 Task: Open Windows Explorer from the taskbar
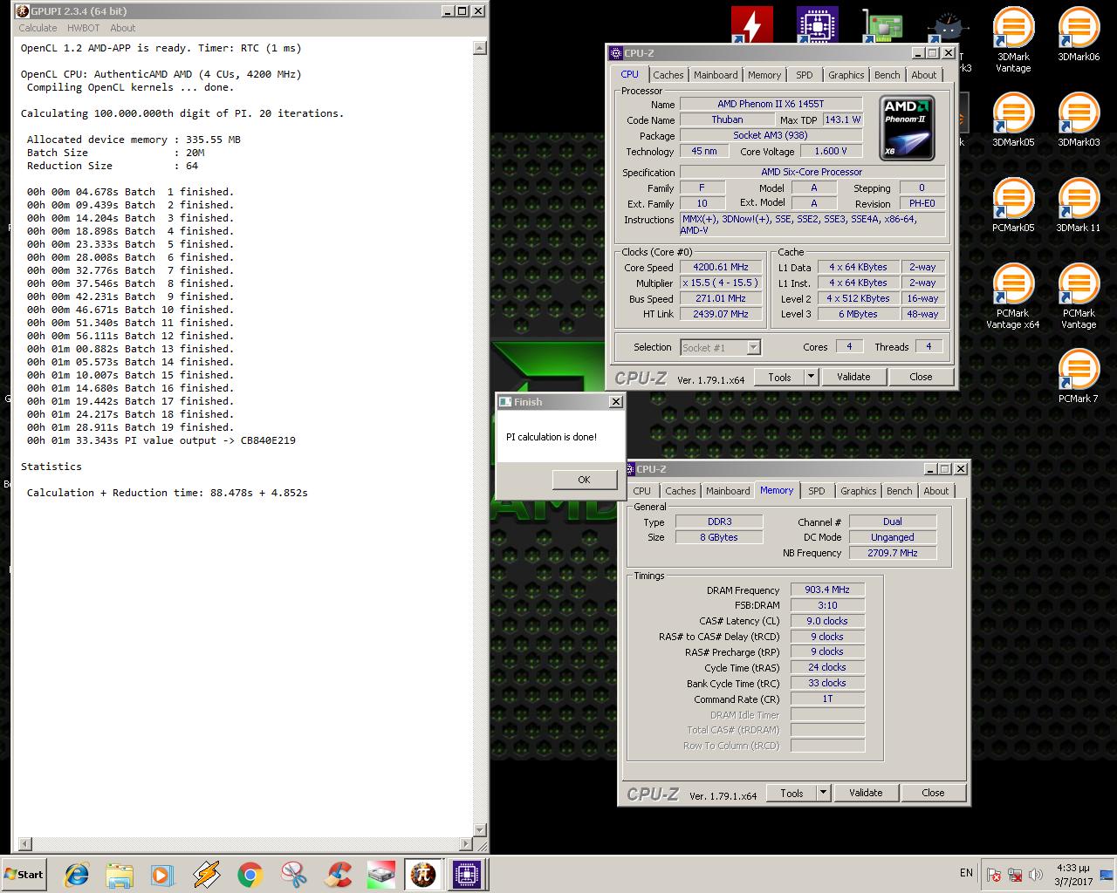pyautogui.click(x=120, y=875)
